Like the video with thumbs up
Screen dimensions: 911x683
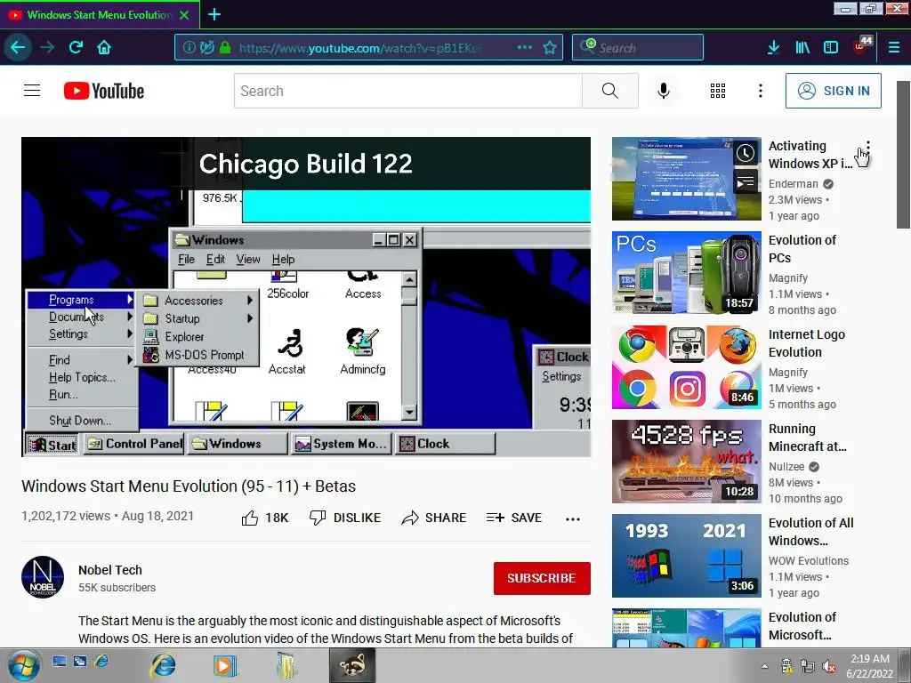(265, 518)
